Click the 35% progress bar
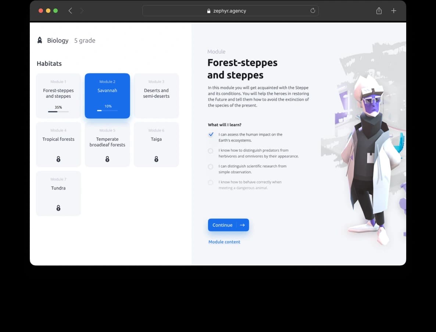This screenshot has height=332, width=436. (58, 111)
